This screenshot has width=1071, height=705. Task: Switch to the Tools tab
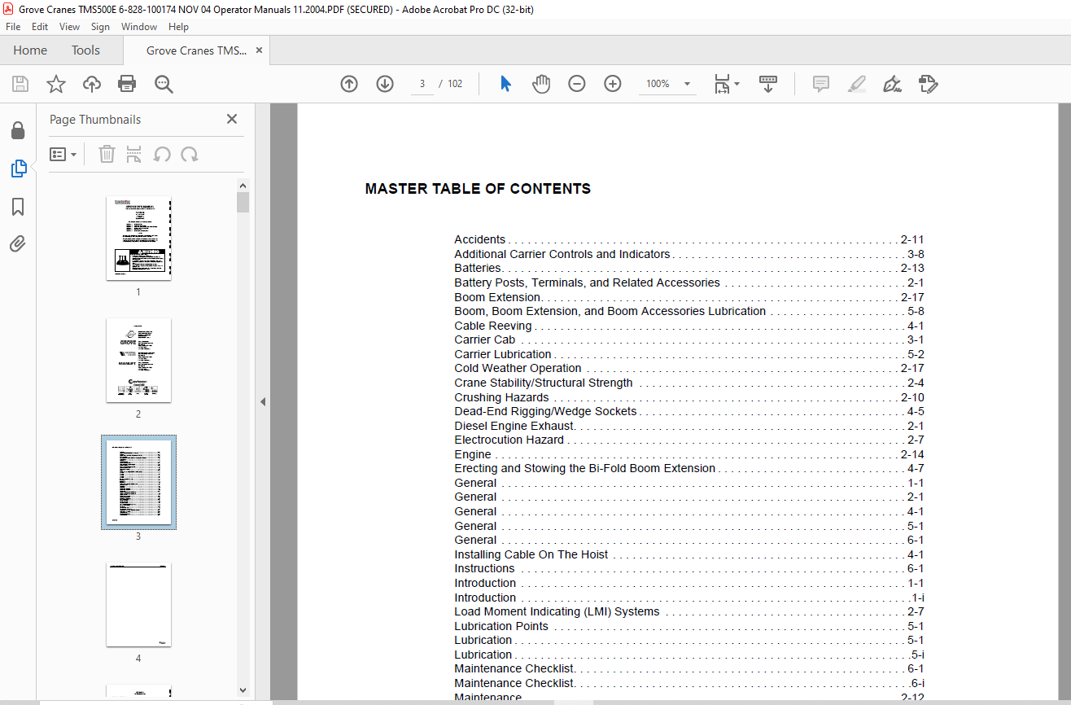coord(85,50)
